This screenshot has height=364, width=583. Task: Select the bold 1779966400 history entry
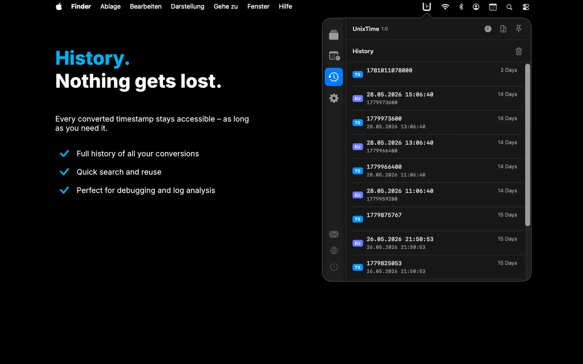[x=384, y=167]
